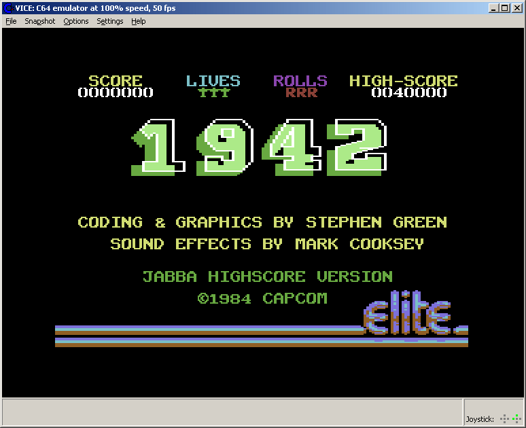Screen dimensions: 526x428
Task: Click the large 1942 title logo
Action: click(260, 147)
